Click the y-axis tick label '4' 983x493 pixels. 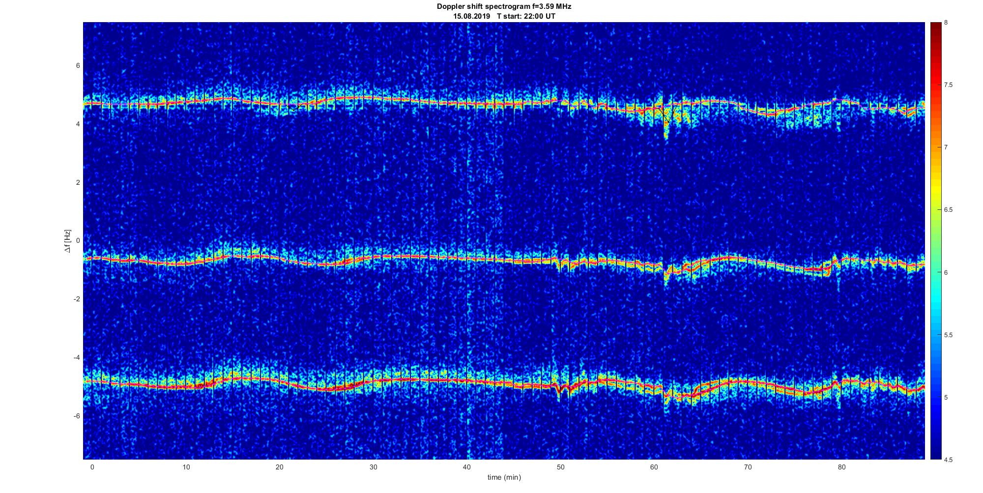point(78,124)
